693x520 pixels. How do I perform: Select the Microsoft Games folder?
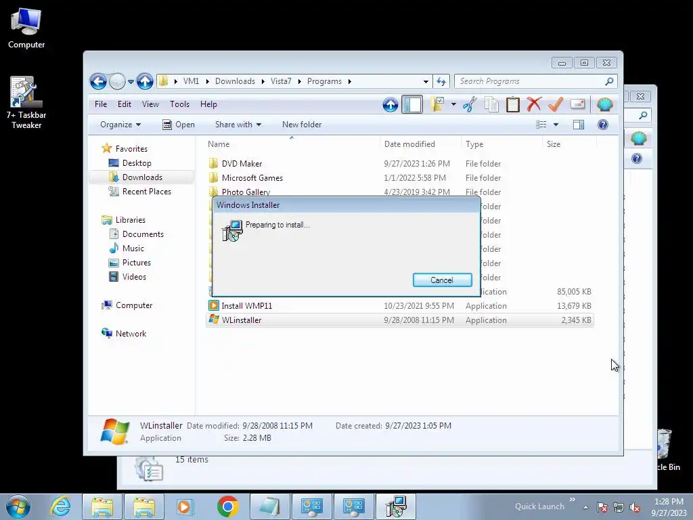[252, 178]
